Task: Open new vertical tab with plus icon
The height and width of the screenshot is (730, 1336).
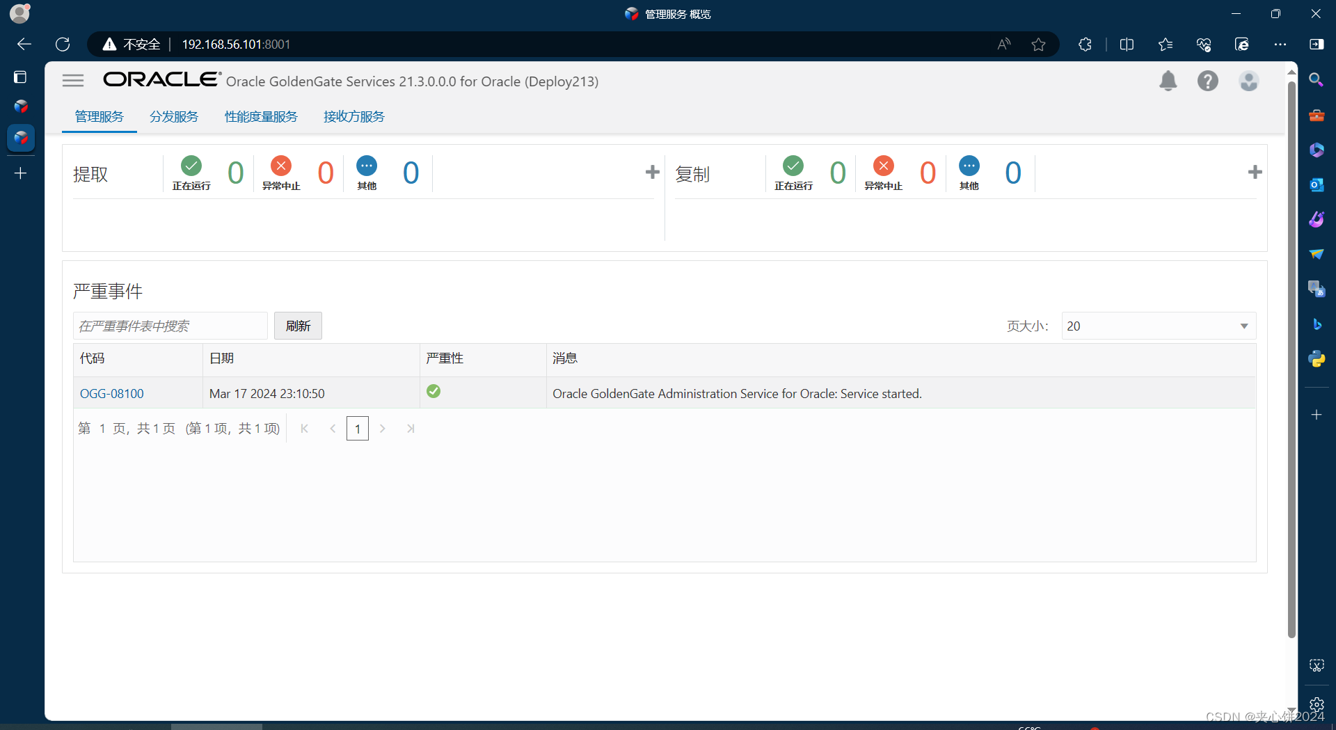Action: click(x=21, y=173)
